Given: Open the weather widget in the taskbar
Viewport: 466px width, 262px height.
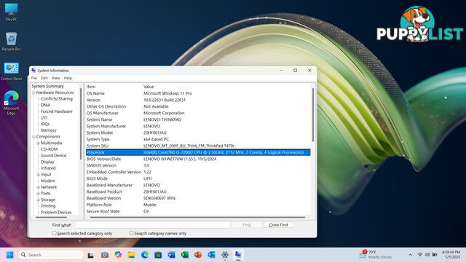Looking at the screenshot, I should click(x=376, y=255).
